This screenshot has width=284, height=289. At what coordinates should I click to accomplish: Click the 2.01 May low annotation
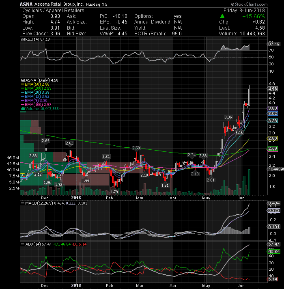pos(211,180)
